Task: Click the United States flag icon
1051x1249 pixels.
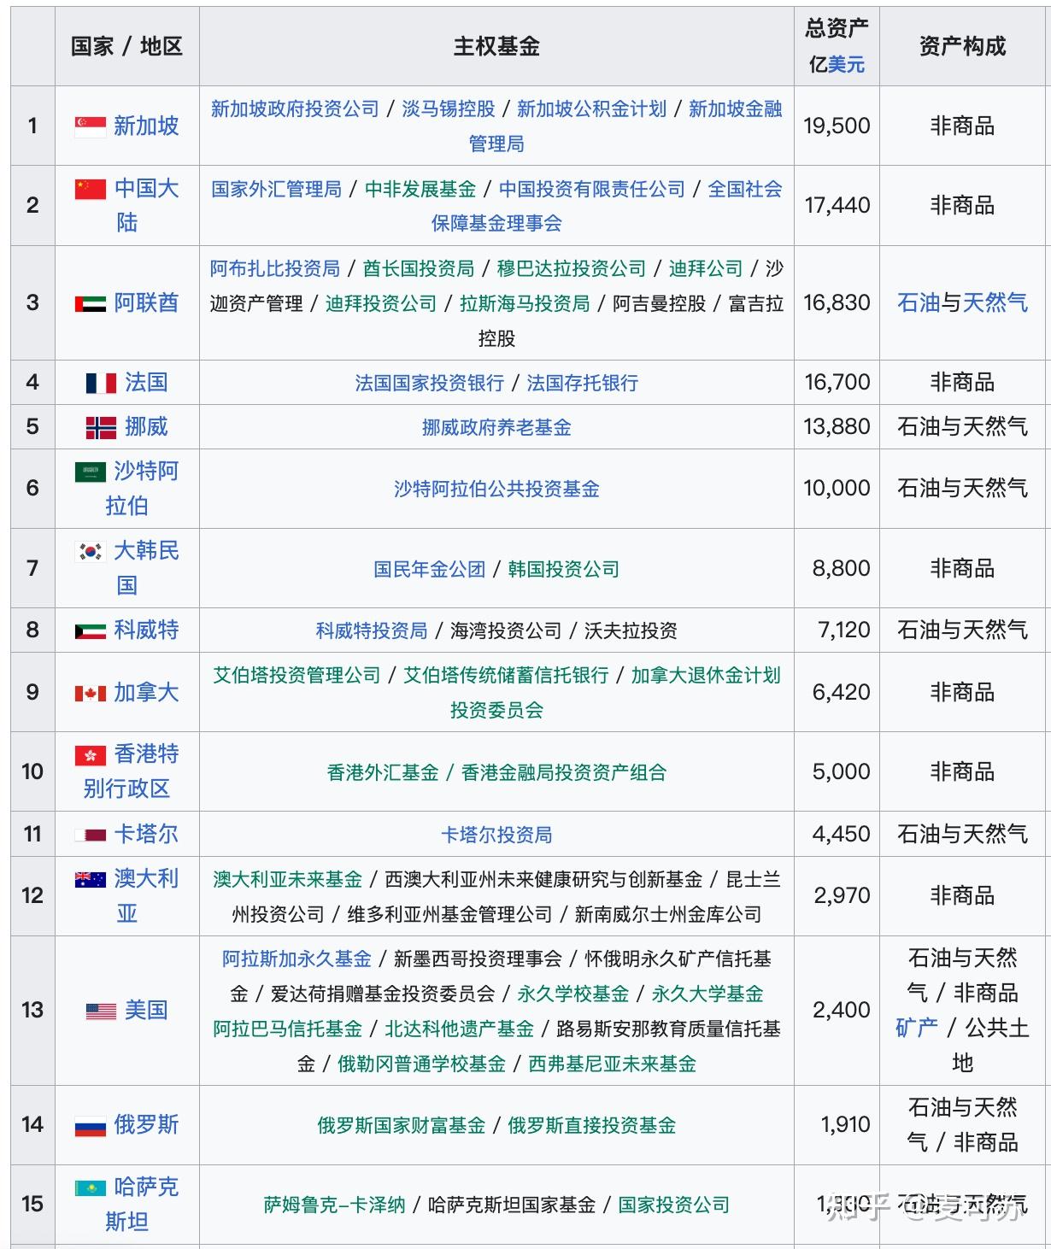Action: (x=100, y=1011)
